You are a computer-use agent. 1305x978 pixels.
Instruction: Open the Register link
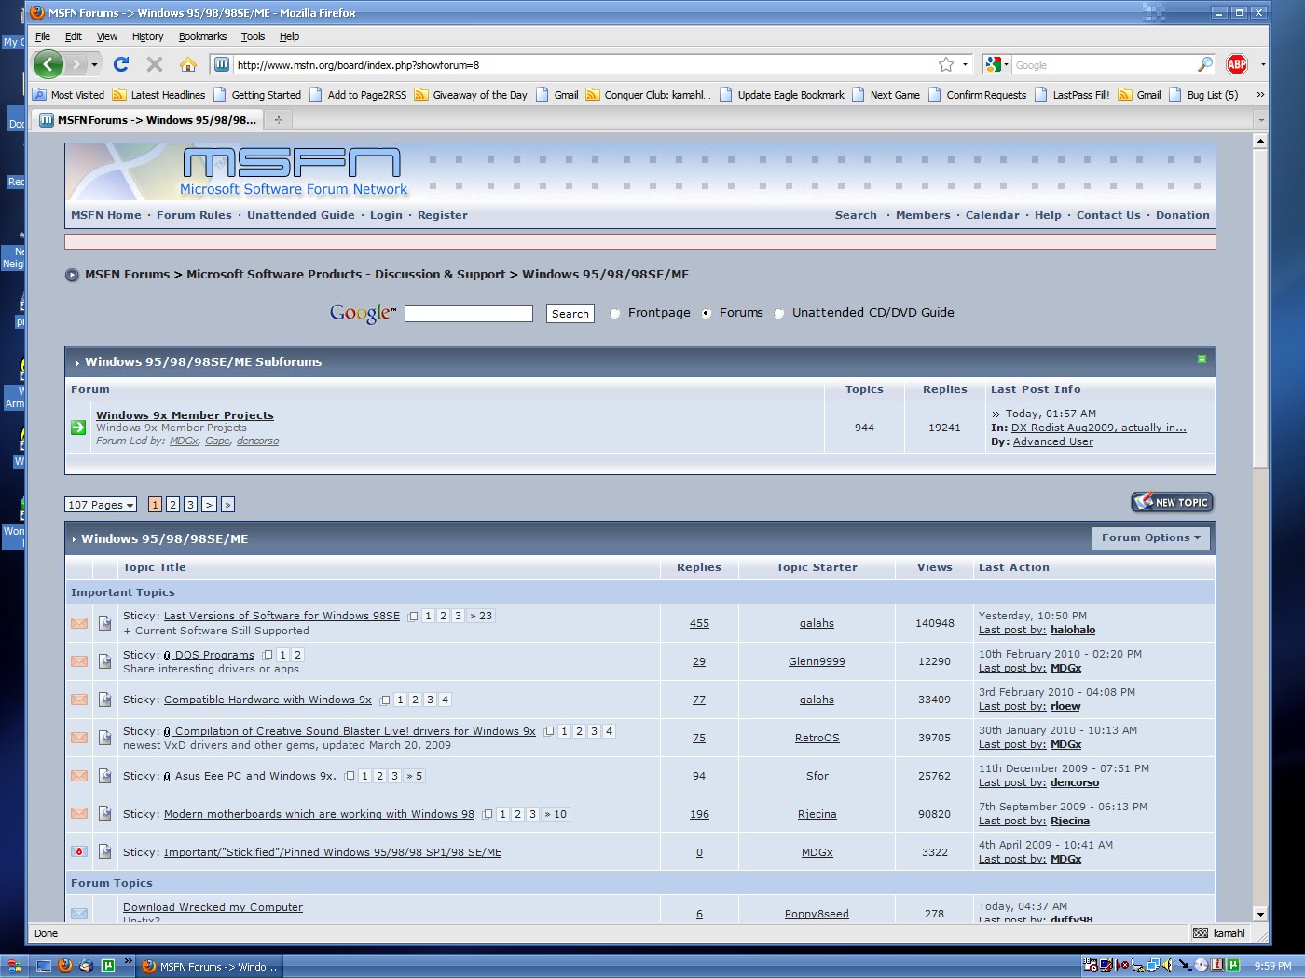pos(443,215)
